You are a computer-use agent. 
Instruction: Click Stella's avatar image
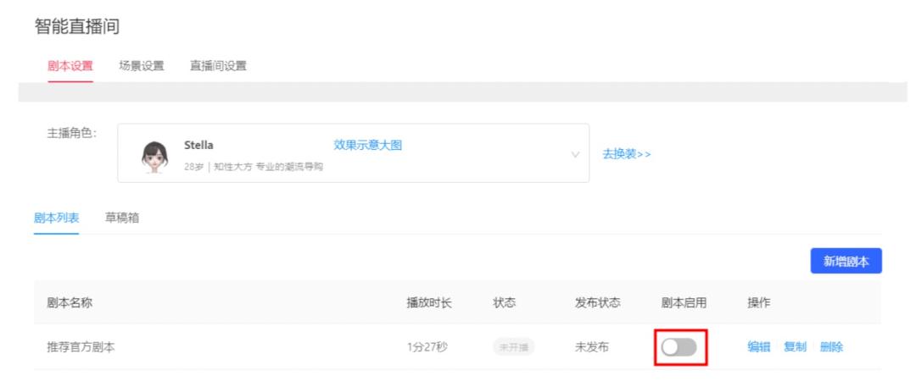coord(154,155)
